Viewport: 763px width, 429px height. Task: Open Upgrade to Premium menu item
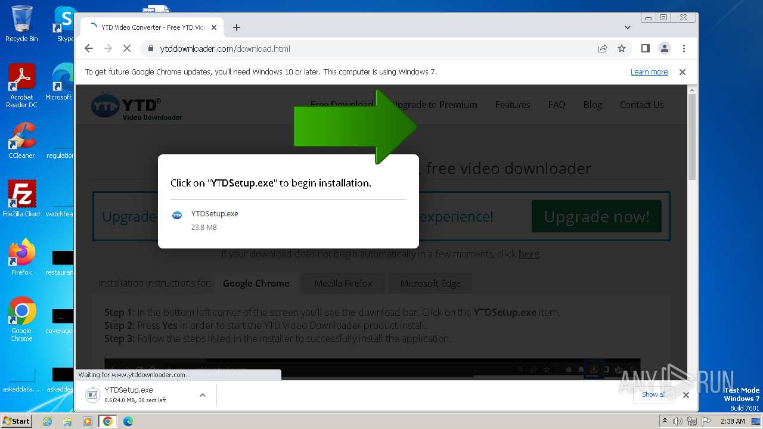tap(435, 104)
